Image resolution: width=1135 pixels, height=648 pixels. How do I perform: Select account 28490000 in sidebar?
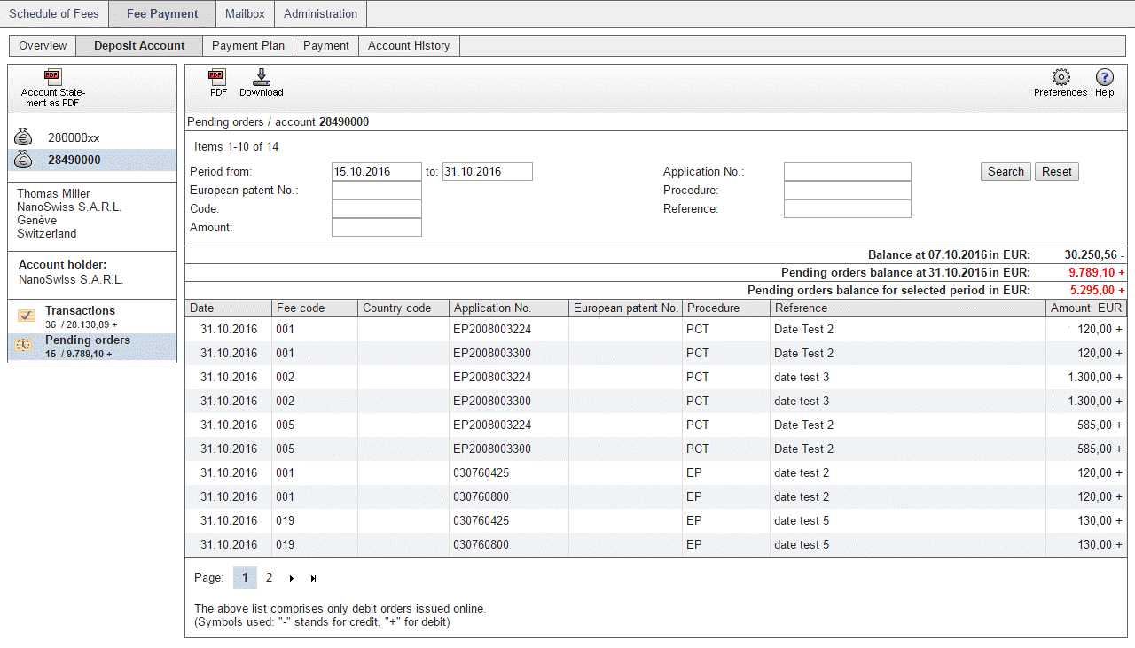[x=74, y=160]
